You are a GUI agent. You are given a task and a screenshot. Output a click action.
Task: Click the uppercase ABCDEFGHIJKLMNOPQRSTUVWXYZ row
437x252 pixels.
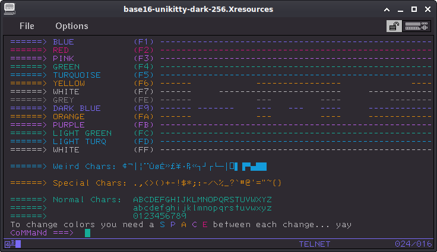[202, 200]
